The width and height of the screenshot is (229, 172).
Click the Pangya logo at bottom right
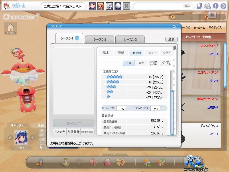coord(194,163)
